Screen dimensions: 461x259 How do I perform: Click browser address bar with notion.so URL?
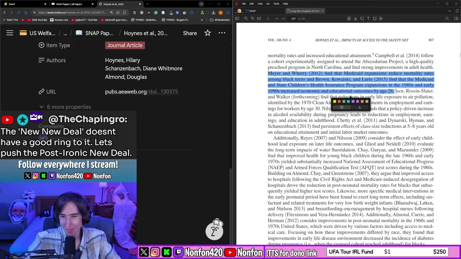72,13
